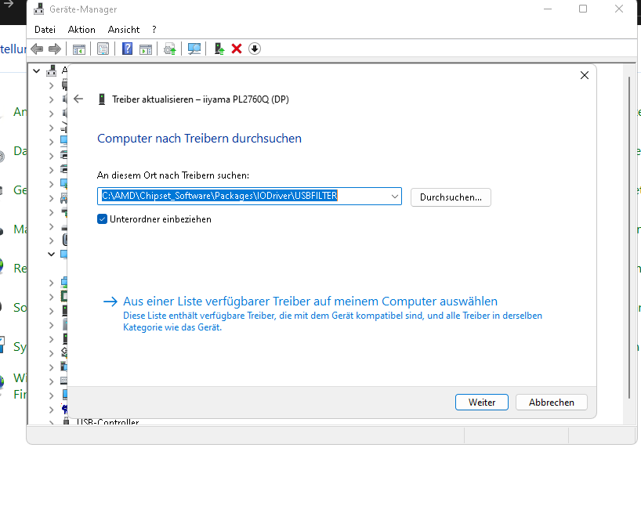
Task: Collapse the root computer tree node
Action: (x=36, y=71)
